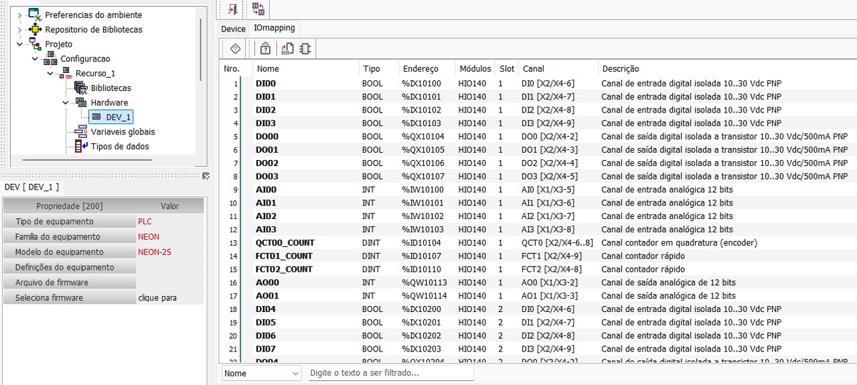Select the DO00 row name

click(x=267, y=137)
